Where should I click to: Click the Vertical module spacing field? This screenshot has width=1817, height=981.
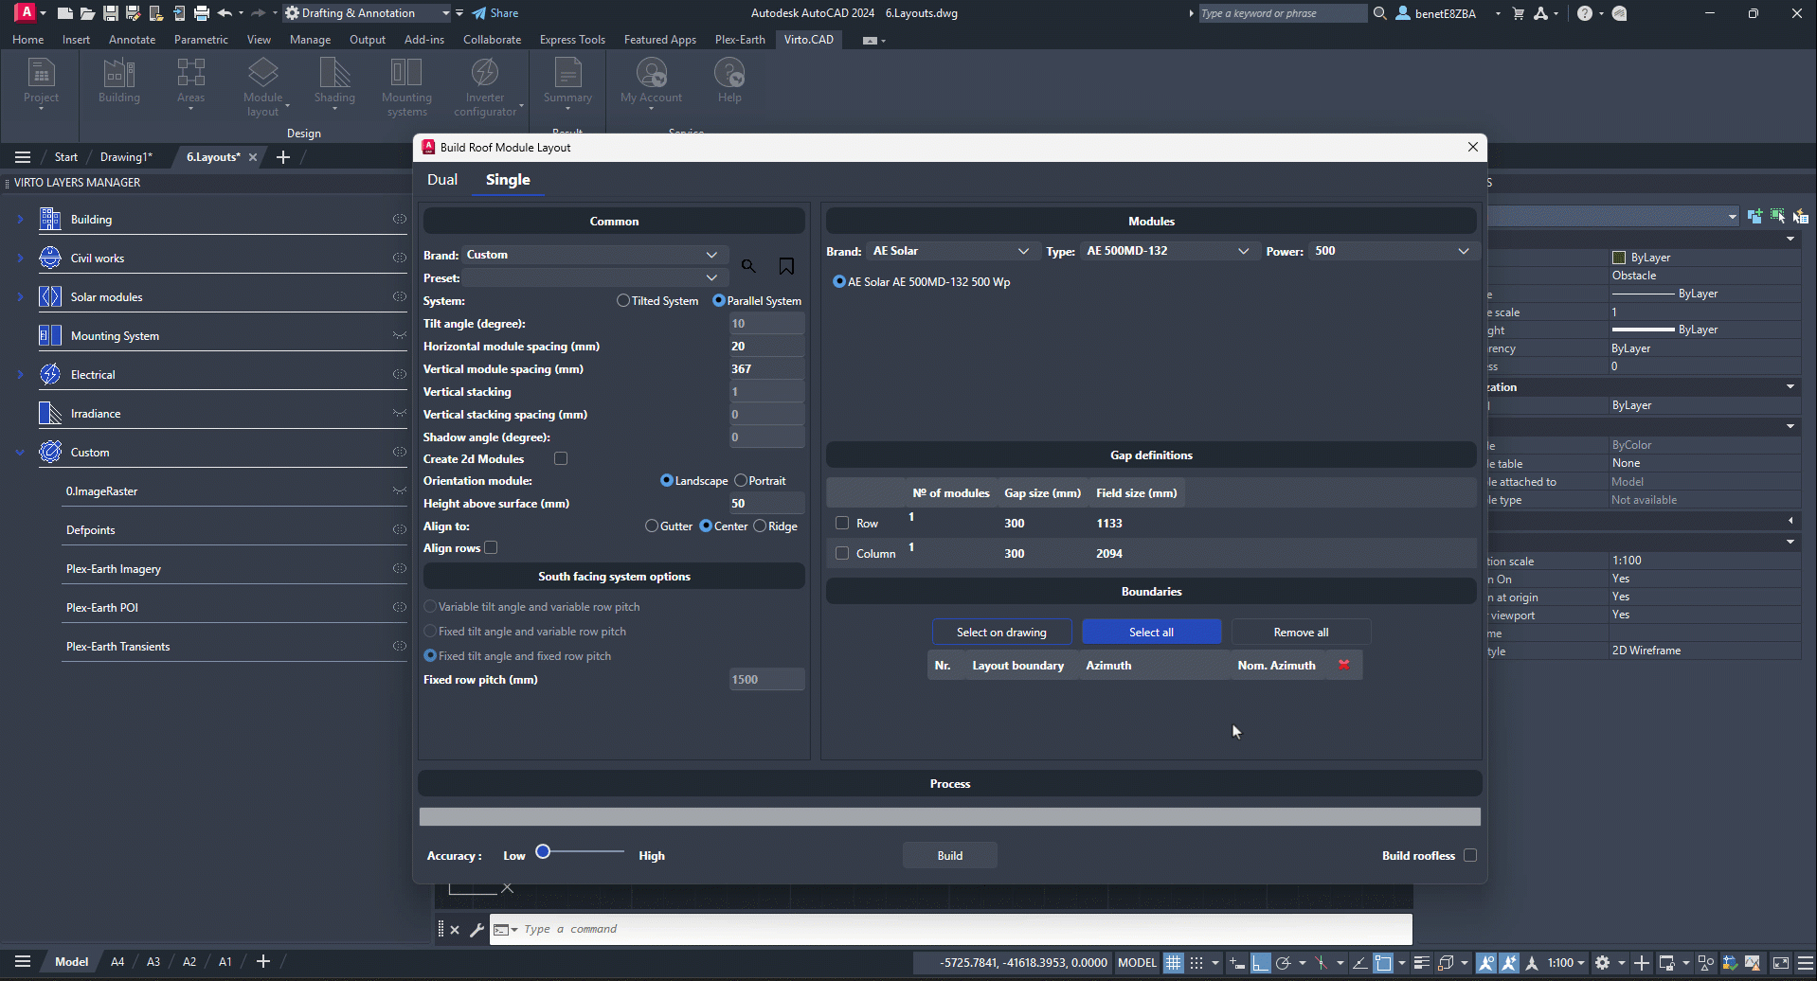pos(766,369)
